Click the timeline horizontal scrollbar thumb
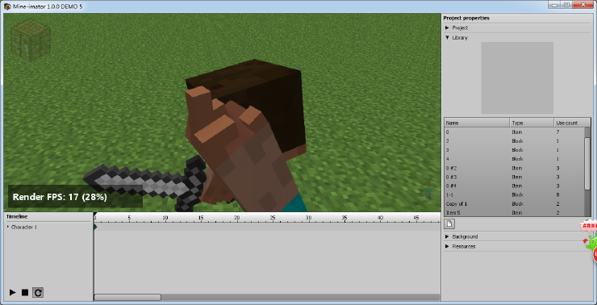This screenshot has width=597, height=305. pos(127,297)
